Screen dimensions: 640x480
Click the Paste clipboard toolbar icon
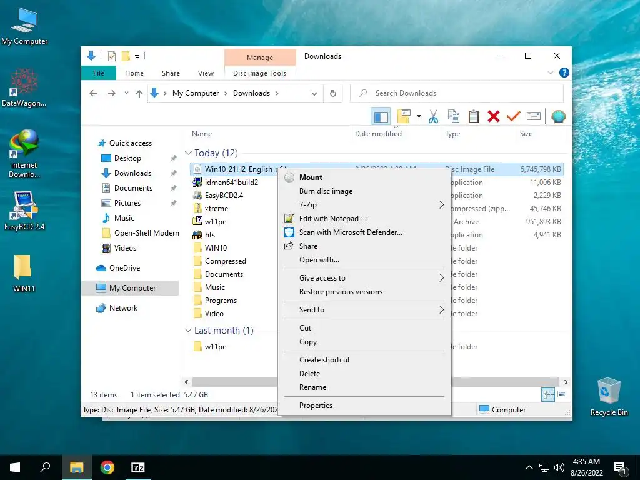(474, 116)
